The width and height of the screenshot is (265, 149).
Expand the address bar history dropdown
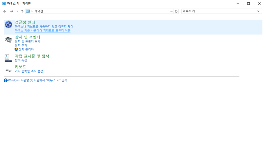(x=171, y=11)
